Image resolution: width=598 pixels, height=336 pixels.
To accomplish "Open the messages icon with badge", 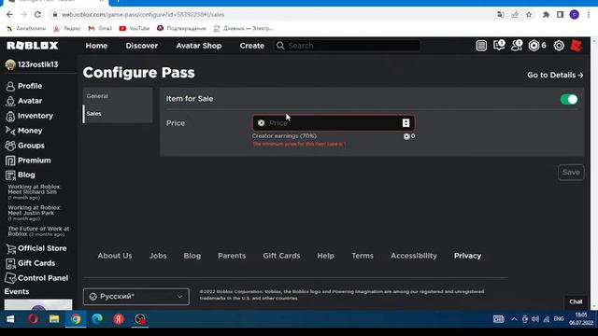I will [499, 46].
